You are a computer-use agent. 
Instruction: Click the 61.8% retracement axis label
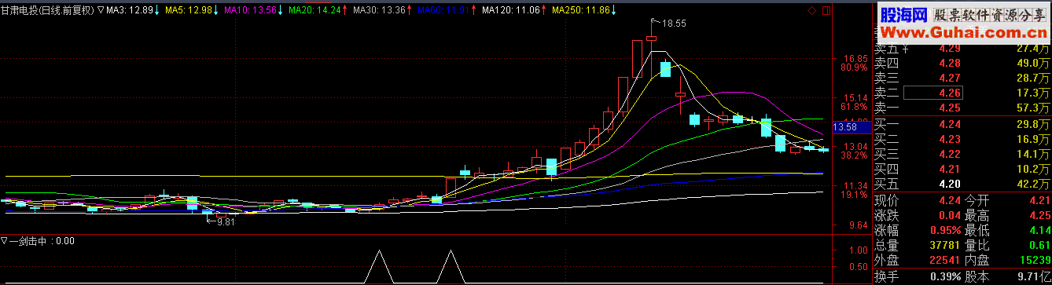855,107
